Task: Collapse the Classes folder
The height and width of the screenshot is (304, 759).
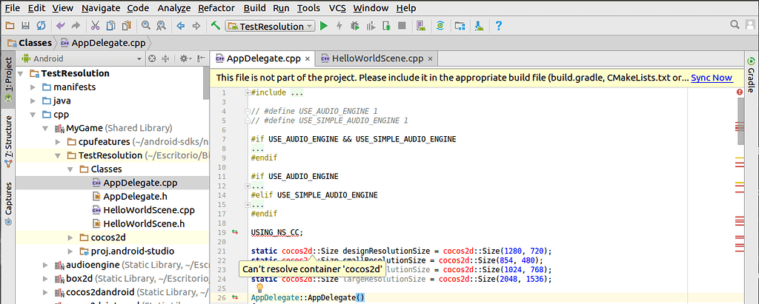Action: [x=70, y=169]
